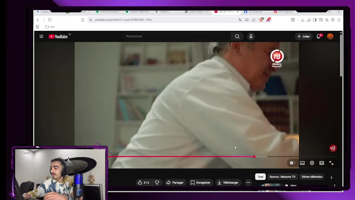Open the account avatar menu

[x=330, y=36]
